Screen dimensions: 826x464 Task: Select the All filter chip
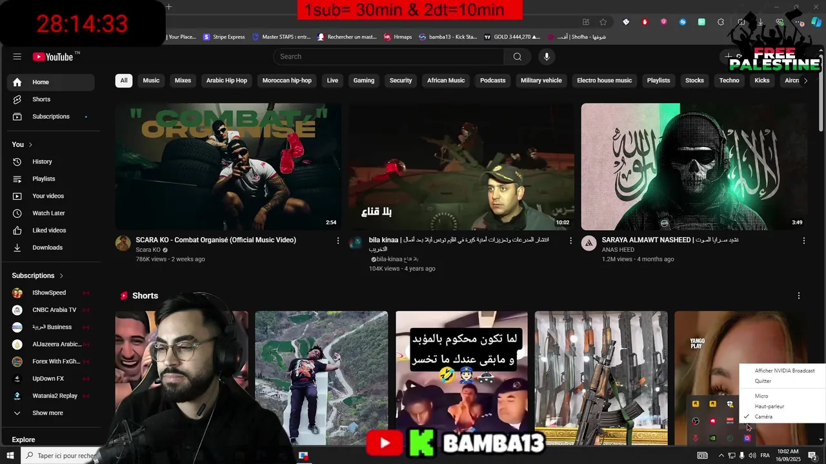(124, 81)
